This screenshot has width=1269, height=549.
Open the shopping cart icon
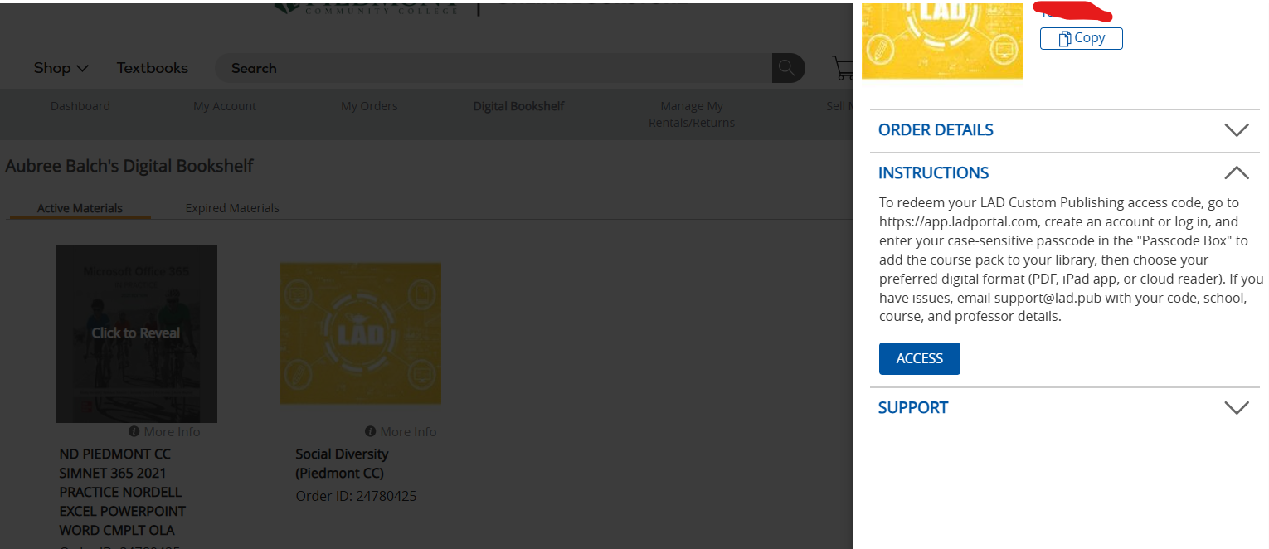click(843, 68)
